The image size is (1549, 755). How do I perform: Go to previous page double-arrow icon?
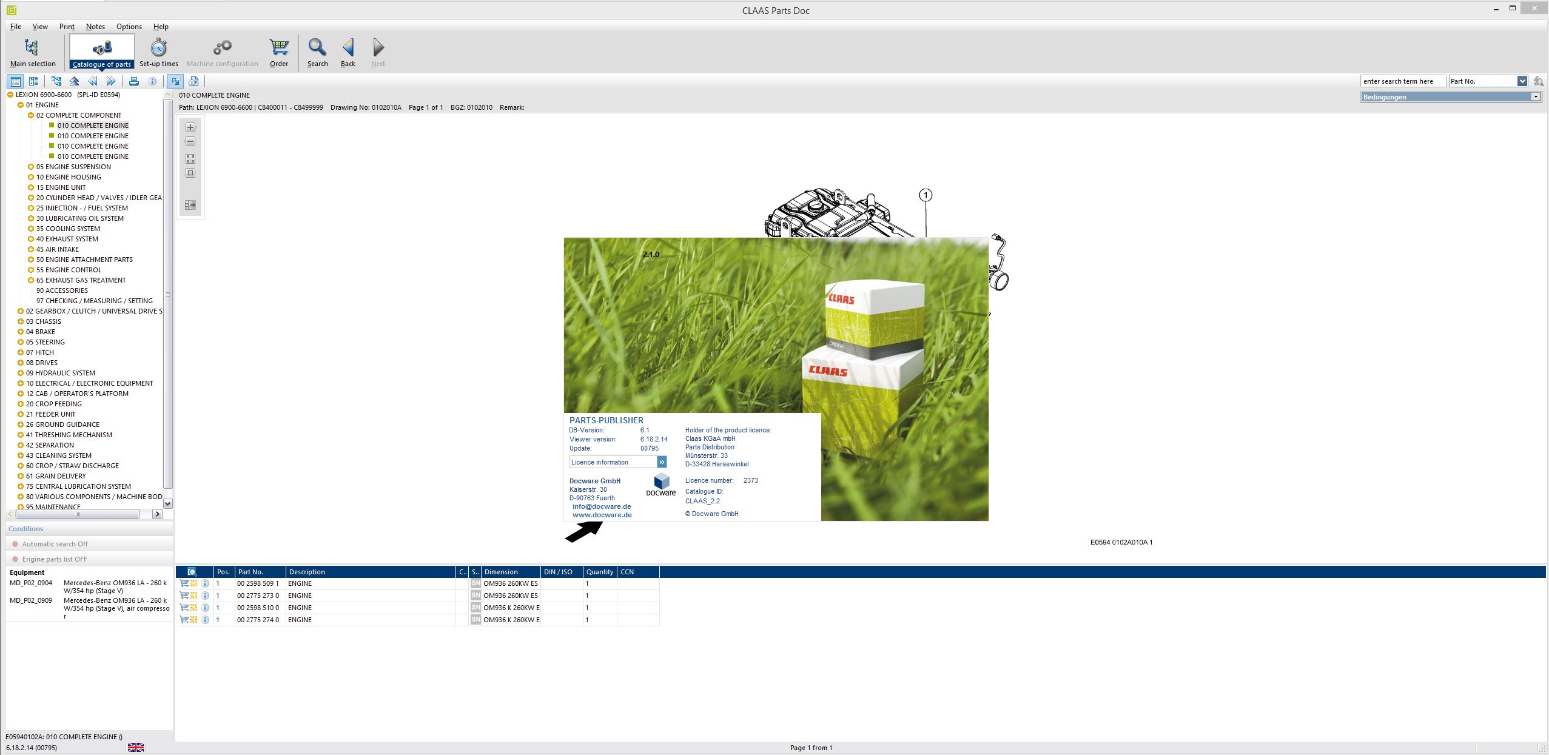(x=92, y=81)
